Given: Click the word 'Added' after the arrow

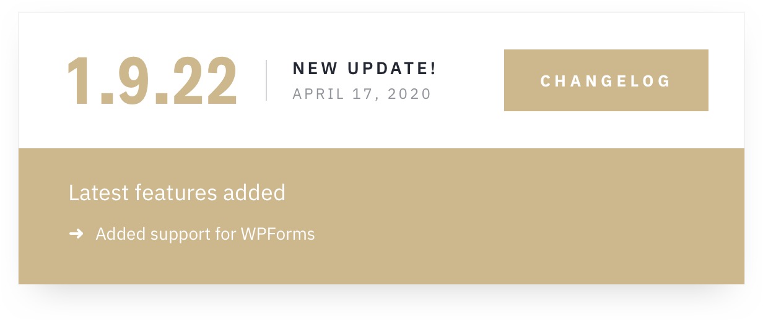Looking at the screenshot, I should click(114, 234).
